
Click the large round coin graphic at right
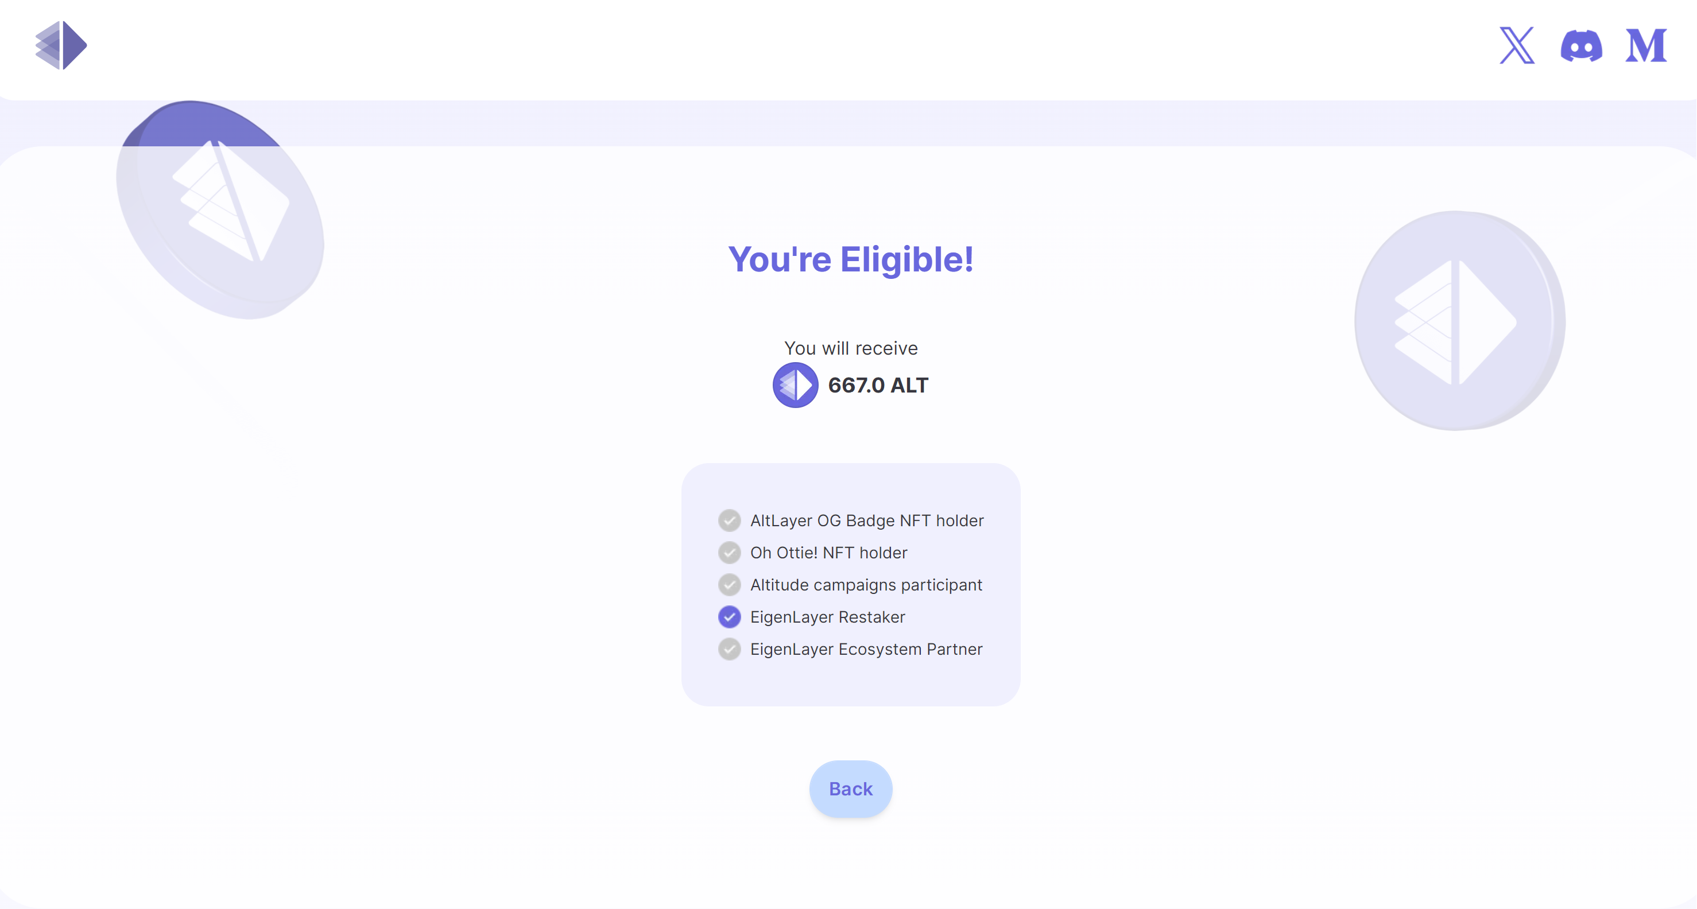[x=1459, y=321]
